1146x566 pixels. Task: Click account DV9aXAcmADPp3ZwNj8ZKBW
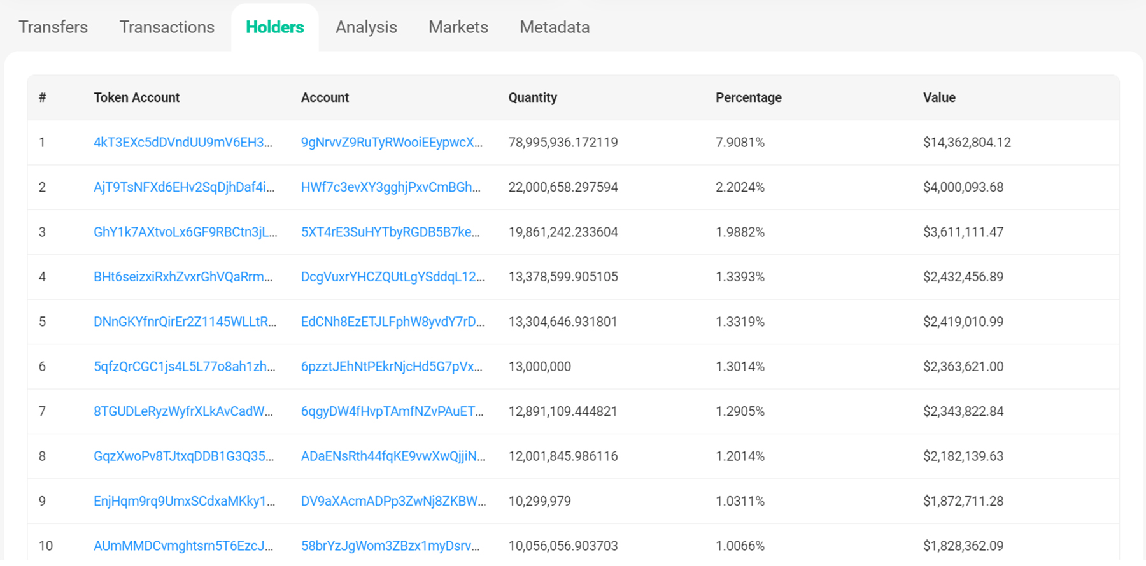click(x=393, y=502)
